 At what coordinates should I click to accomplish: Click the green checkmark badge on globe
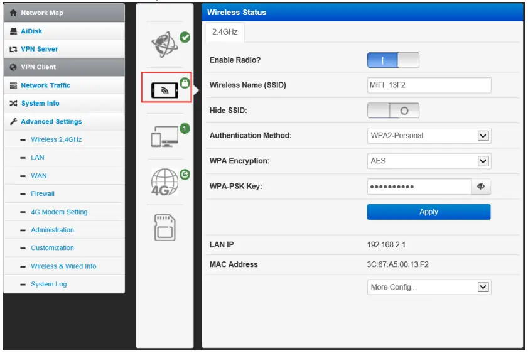coord(185,37)
